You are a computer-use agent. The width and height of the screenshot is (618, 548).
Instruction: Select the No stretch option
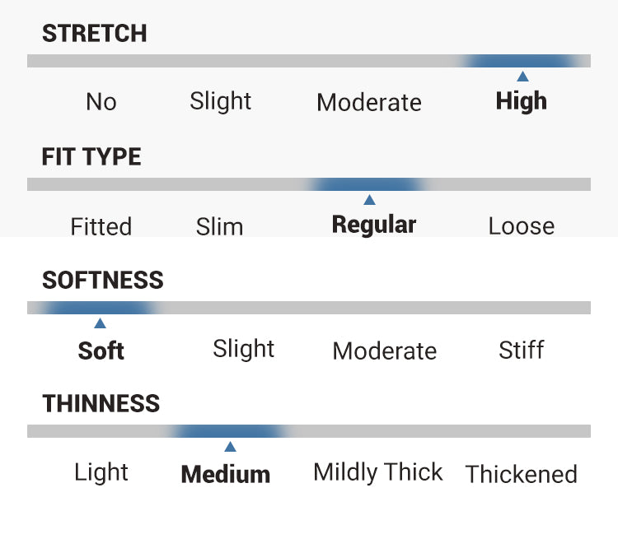pos(101,102)
